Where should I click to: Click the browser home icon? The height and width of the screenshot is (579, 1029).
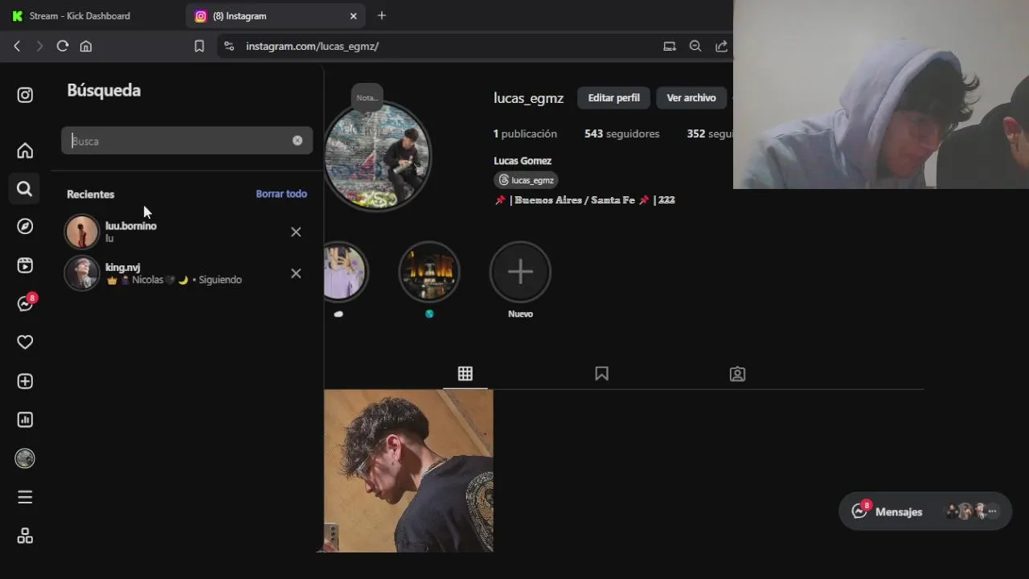pyautogui.click(x=86, y=46)
